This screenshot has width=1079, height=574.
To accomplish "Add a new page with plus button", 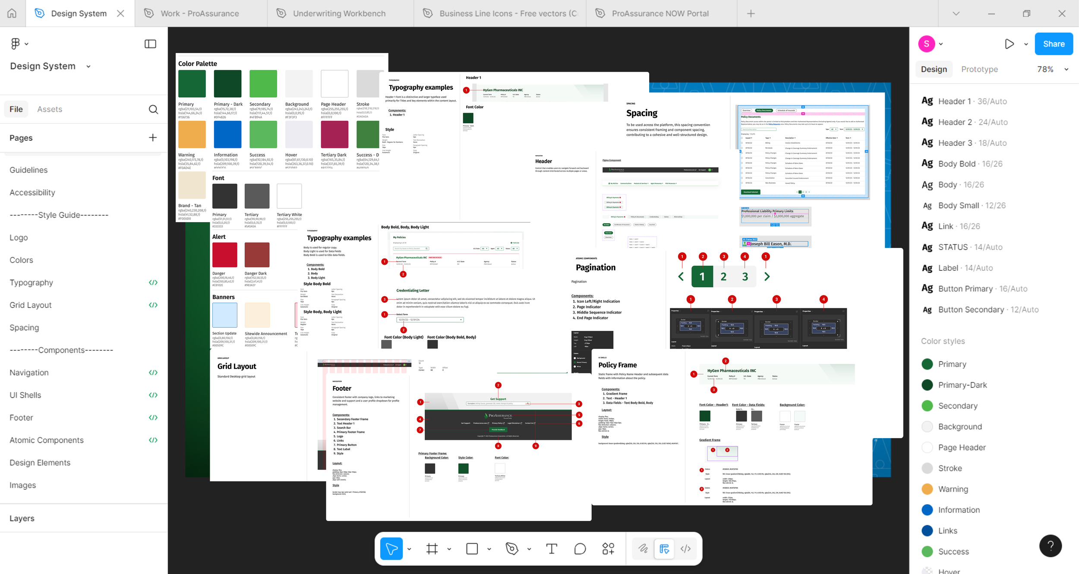I will point(153,138).
